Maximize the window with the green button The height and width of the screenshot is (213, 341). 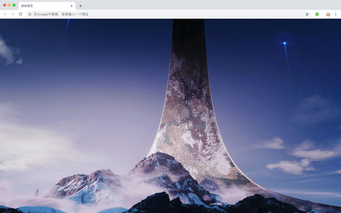(x=14, y=5)
